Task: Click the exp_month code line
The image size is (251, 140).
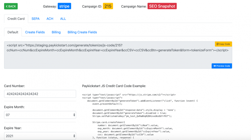Action: [135, 128]
